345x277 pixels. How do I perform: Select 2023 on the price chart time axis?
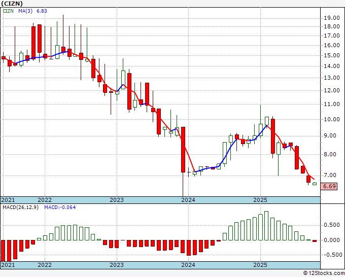117,200
